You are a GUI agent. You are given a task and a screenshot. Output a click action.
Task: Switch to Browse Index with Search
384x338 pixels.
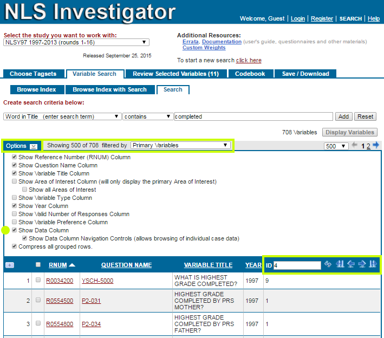coord(110,89)
